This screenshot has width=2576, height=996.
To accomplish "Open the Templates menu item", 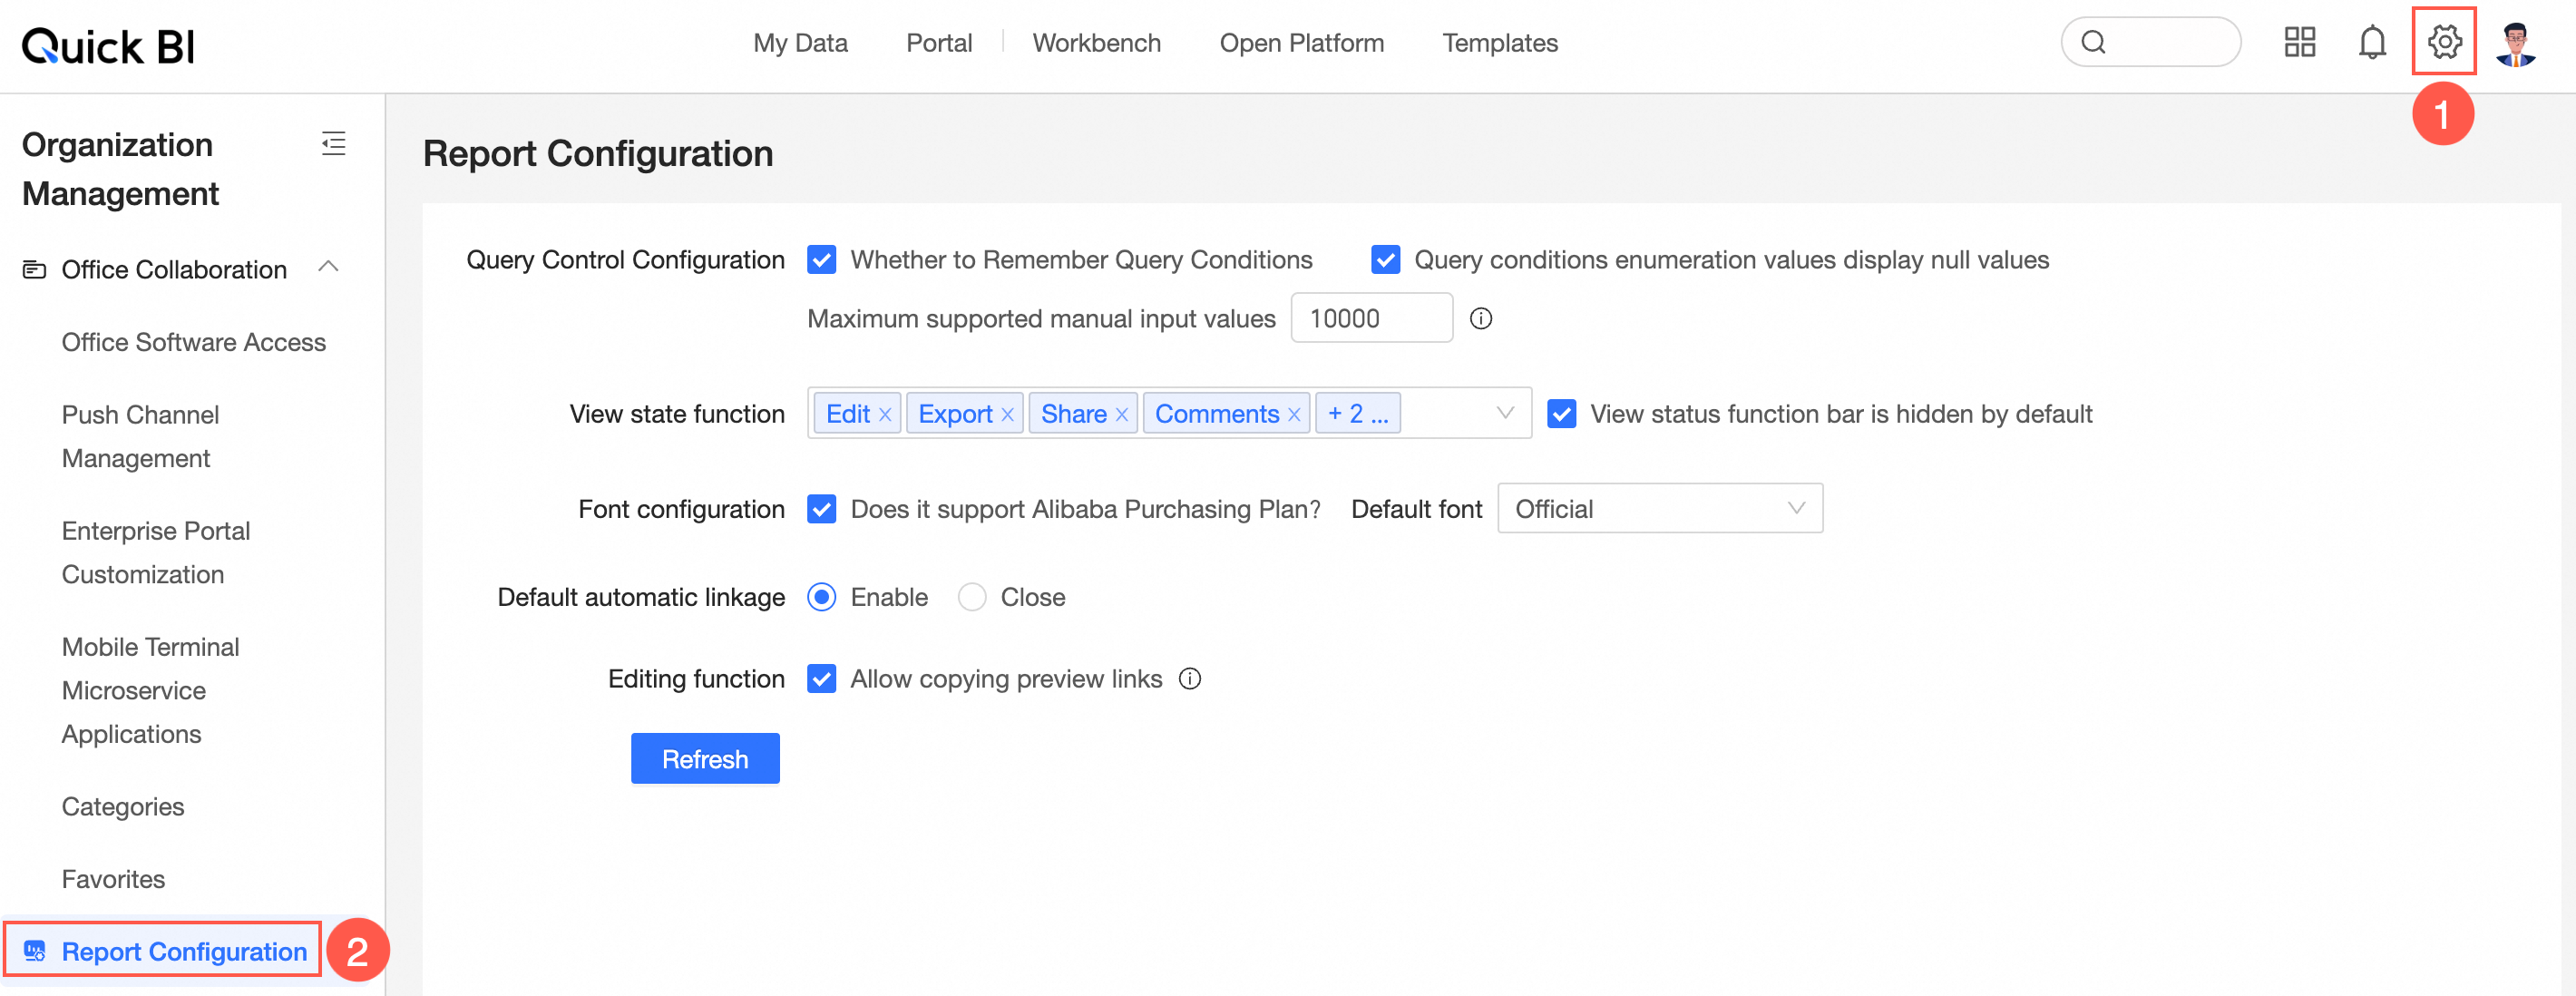I will tap(1499, 43).
